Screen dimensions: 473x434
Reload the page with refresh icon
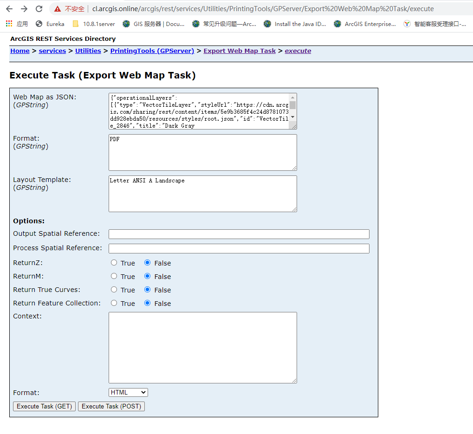(39, 9)
